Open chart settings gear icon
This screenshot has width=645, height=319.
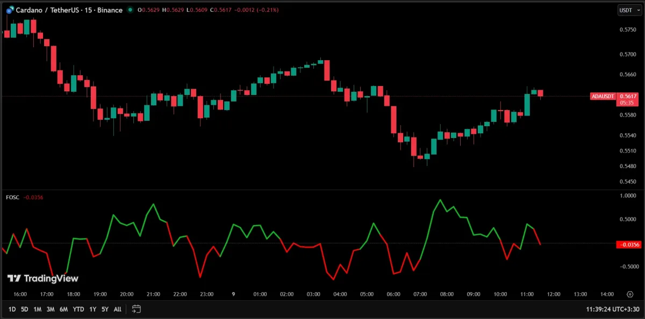(630, 294)
